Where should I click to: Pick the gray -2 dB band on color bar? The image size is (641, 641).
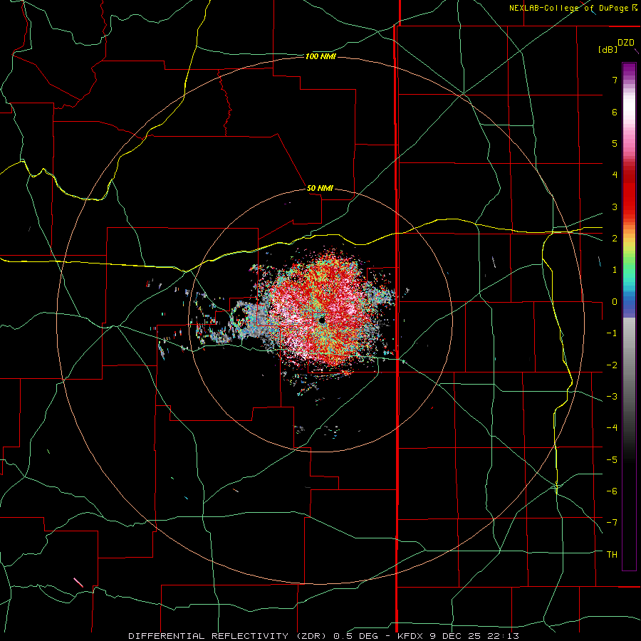pyautogui.click(x=629, y=365)
